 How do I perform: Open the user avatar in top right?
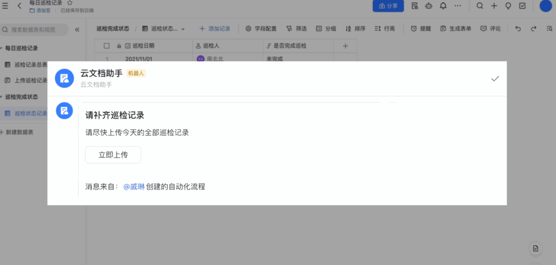[x=546, y=6]
